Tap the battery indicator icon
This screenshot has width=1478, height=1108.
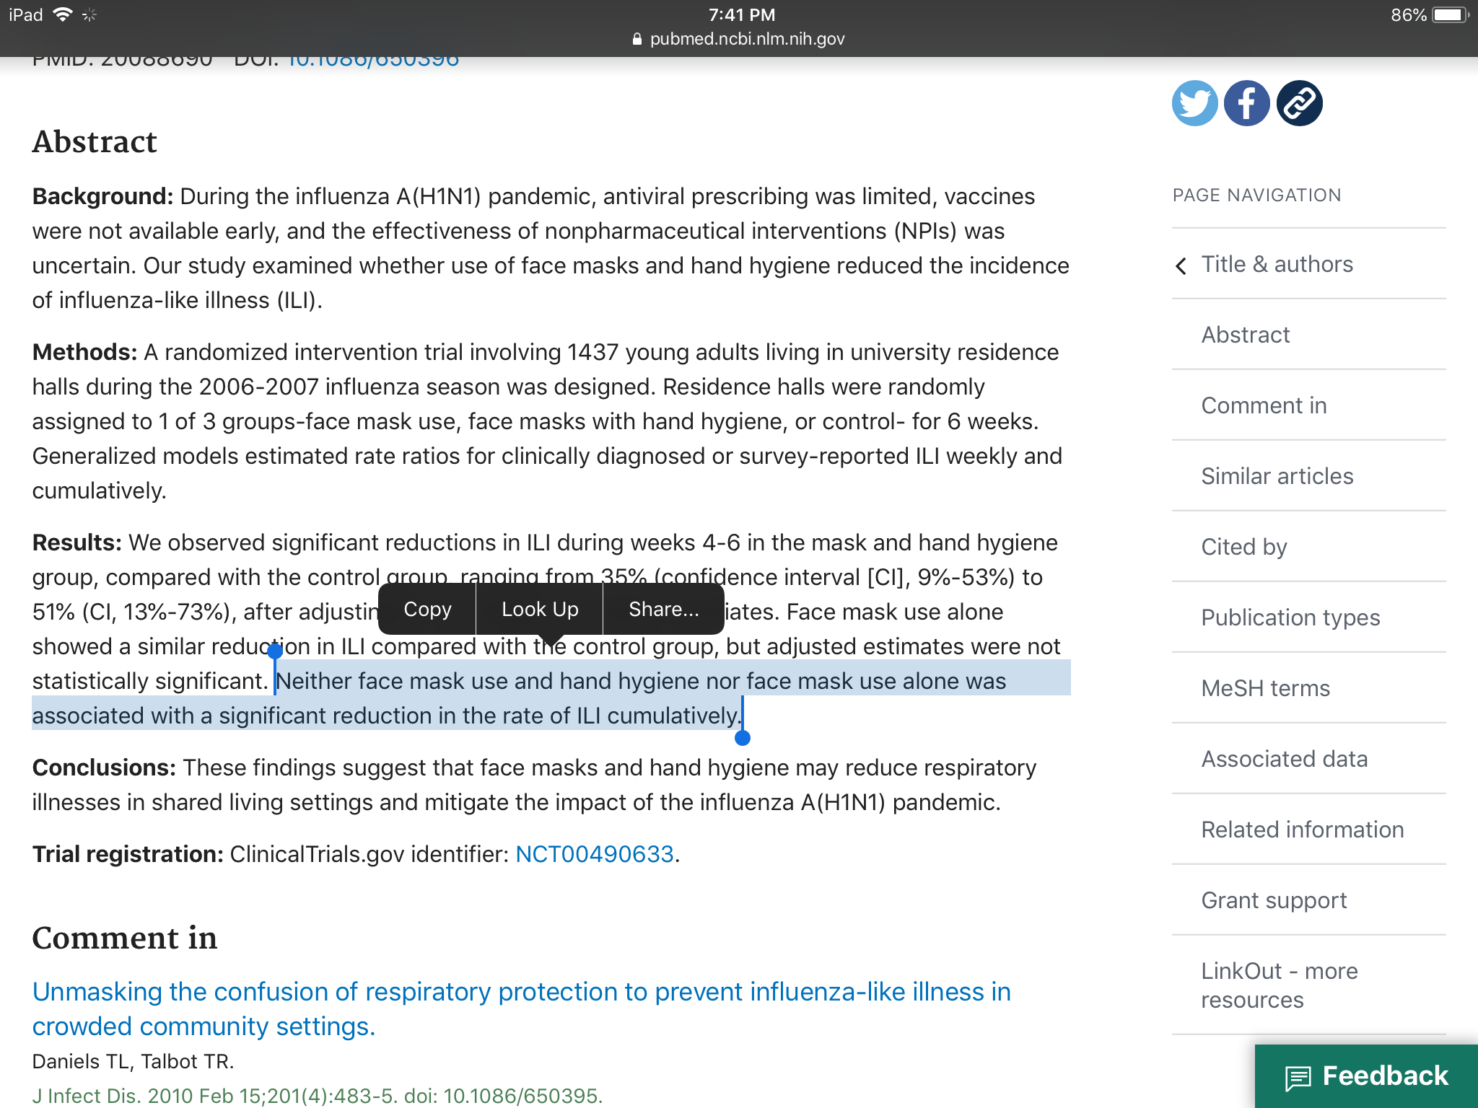click(1449, 14)
